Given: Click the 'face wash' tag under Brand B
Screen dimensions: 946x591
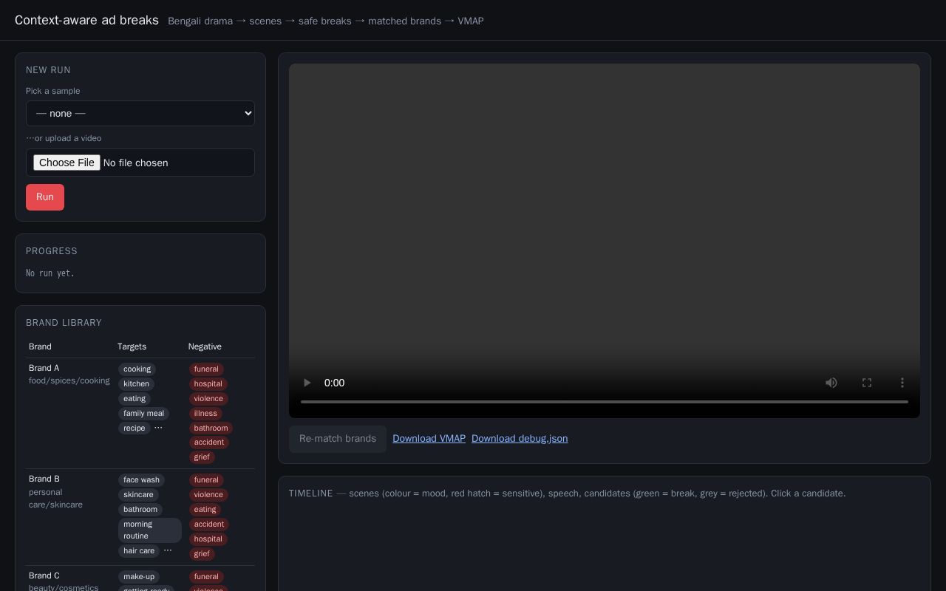Looking at the screenshot, I should (x=141, y=480).
